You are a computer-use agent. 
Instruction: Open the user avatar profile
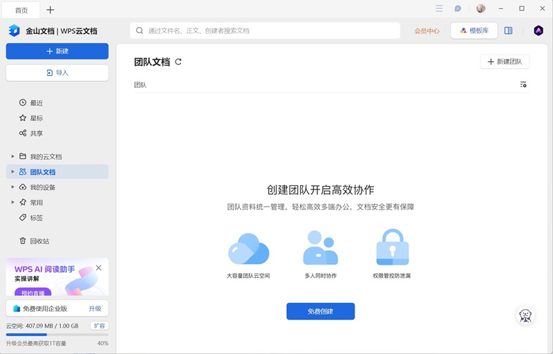tap(481, 8)
